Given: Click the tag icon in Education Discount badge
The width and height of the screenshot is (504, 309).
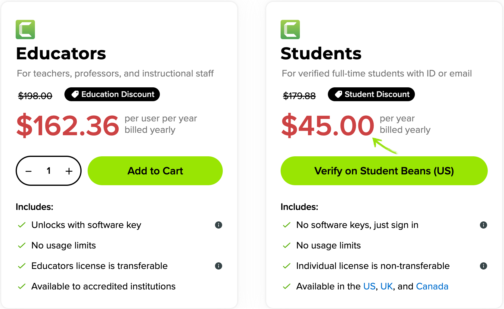Looking at the screenshot, I should [x=75, y=95].
